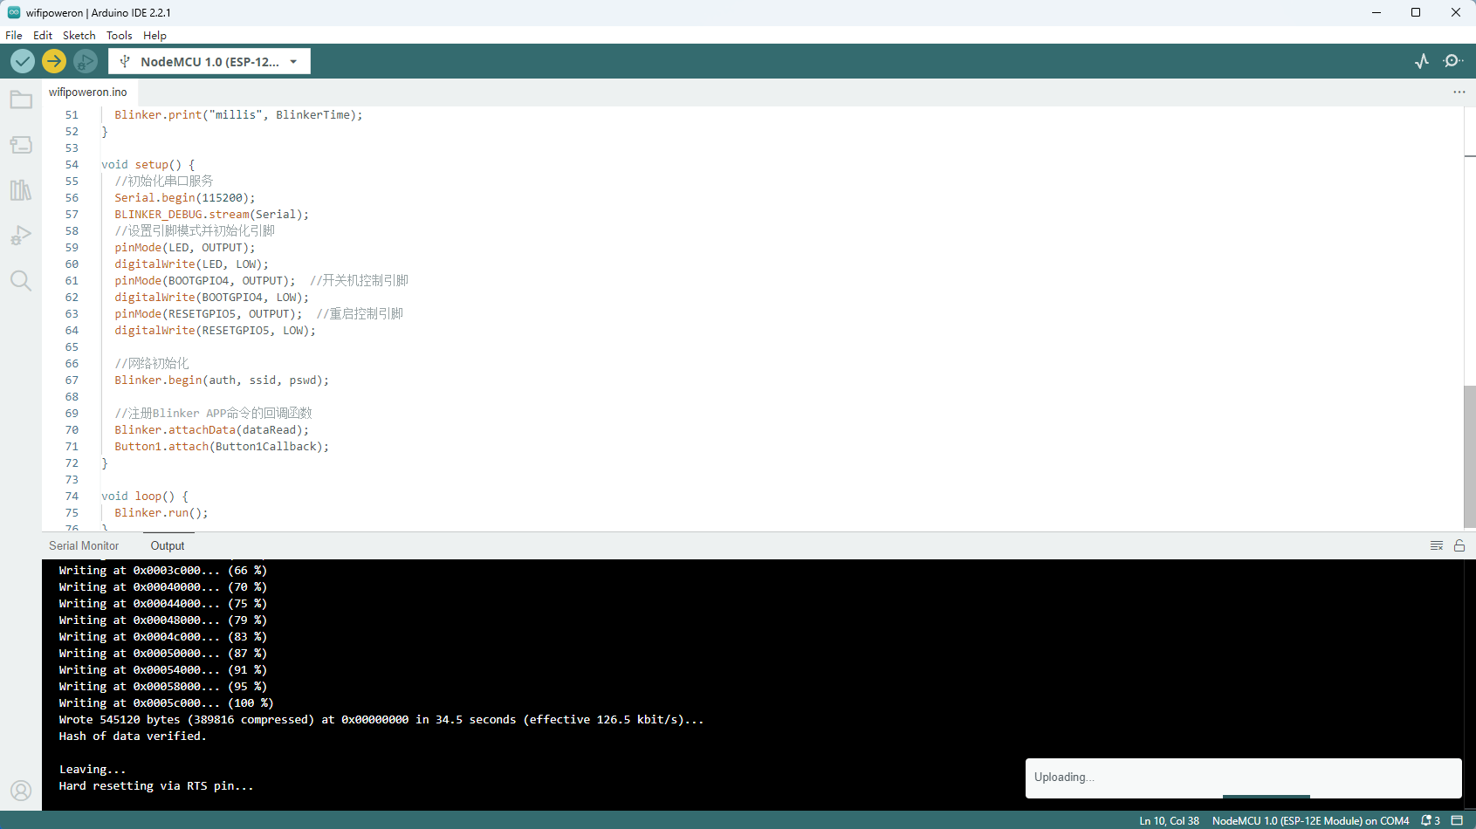Screen dimensions: 1476x829
Task: Click the Leaving... output line
Action: pyautogui.click(x=93, y=770)
